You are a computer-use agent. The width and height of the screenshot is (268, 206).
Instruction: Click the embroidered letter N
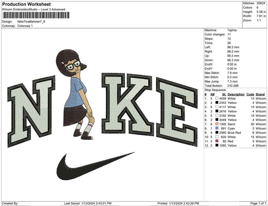point(31,111)
